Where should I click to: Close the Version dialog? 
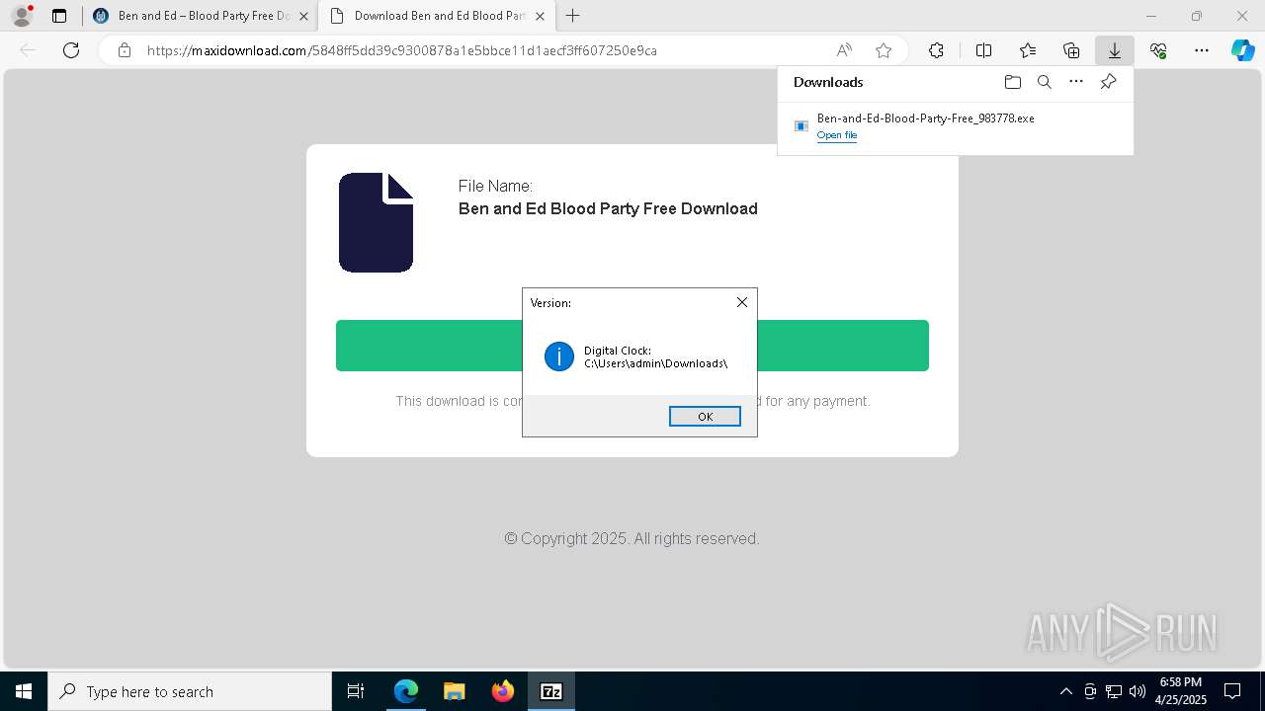pyautogui.click(x=742, y=302)
